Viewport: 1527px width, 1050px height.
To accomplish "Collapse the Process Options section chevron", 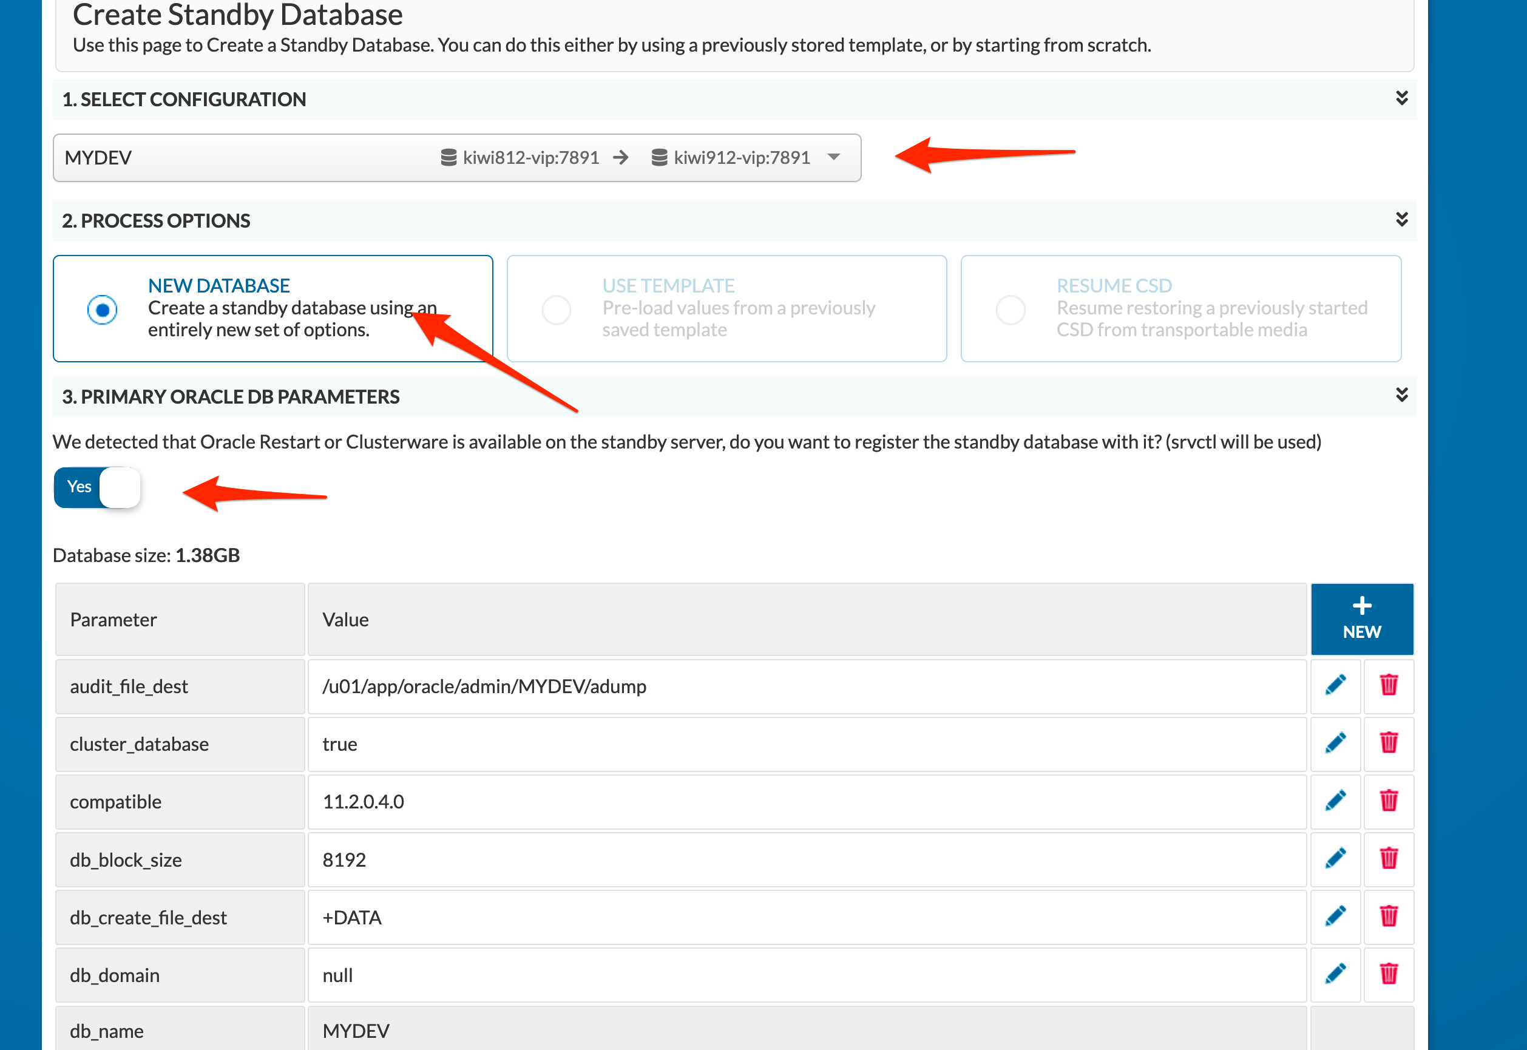I will click(x=1401, y=219).
